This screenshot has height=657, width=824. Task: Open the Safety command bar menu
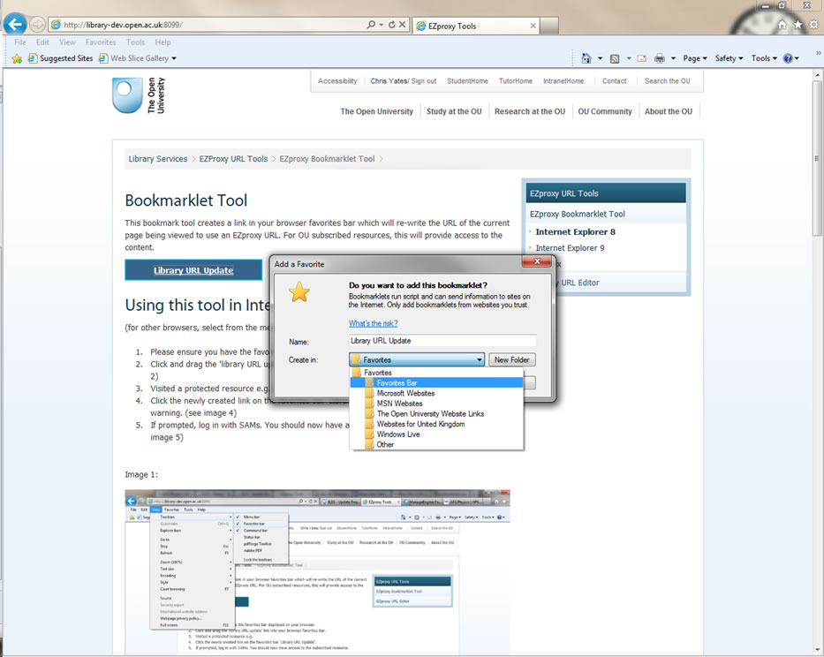coord(729,58)
